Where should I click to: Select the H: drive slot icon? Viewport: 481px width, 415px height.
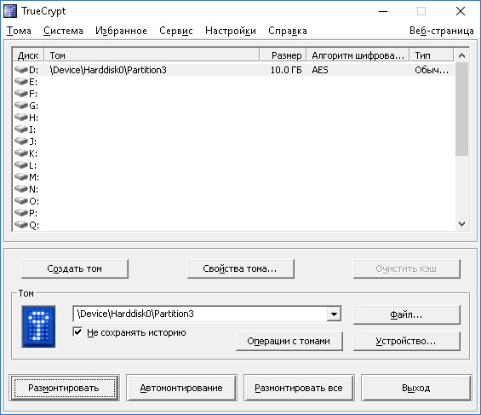point(21,118)
